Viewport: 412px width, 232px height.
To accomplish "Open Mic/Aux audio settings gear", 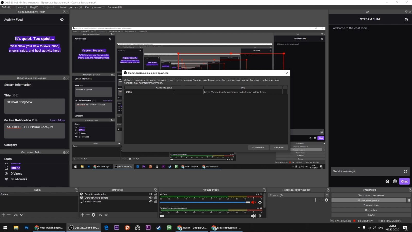I will 260,202.
